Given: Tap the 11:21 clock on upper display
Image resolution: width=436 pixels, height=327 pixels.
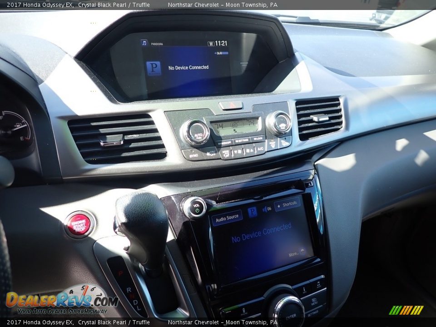Looking at the screenshot, I should [x=221, y=44].
